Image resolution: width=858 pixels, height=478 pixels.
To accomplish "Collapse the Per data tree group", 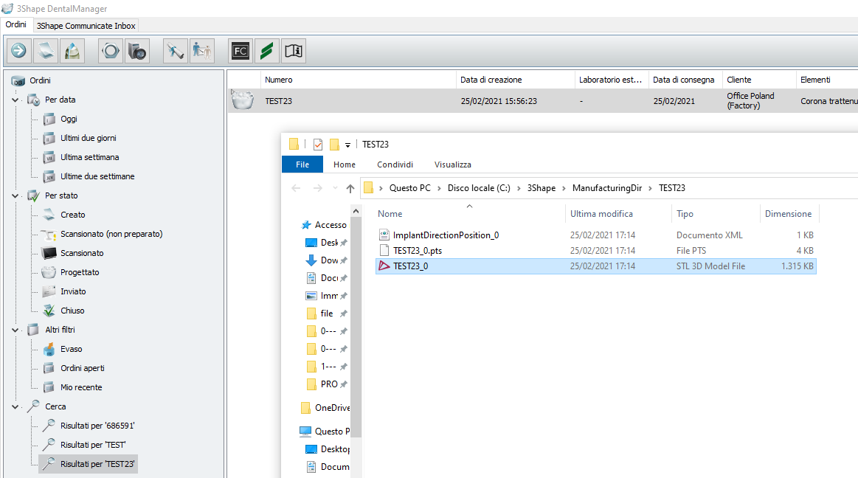I will [x=15, y=100].
